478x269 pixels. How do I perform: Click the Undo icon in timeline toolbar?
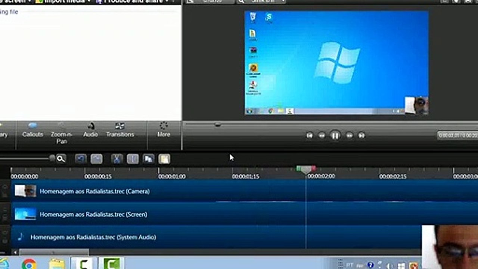tap(80, 159)
